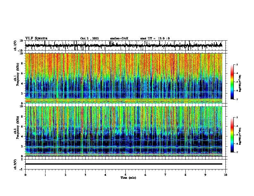Click the "-3" tick on the lower colorbar
Screen dimensions: 254x196
pyautogui.click(x=236, y=118)
